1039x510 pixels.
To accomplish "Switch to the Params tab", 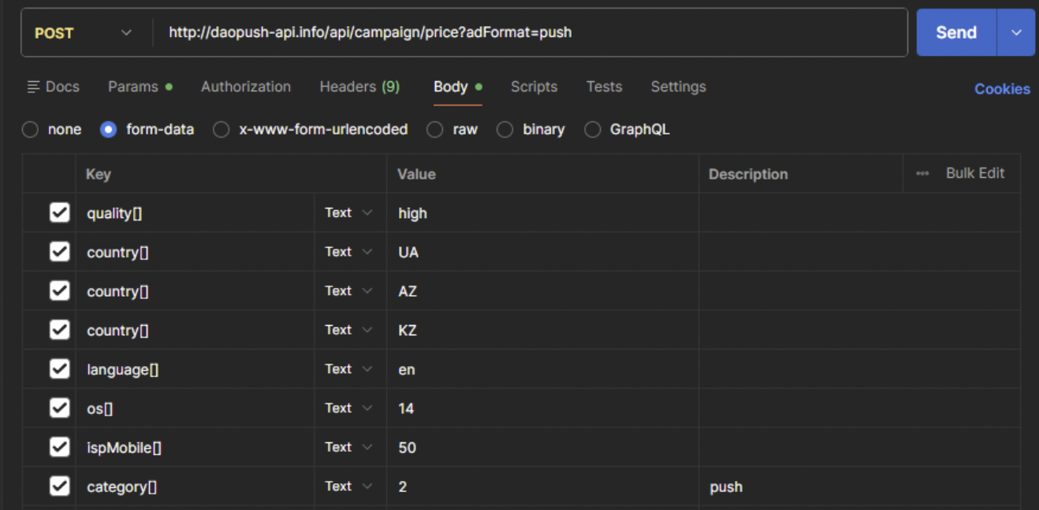I will tap(132, 87).
